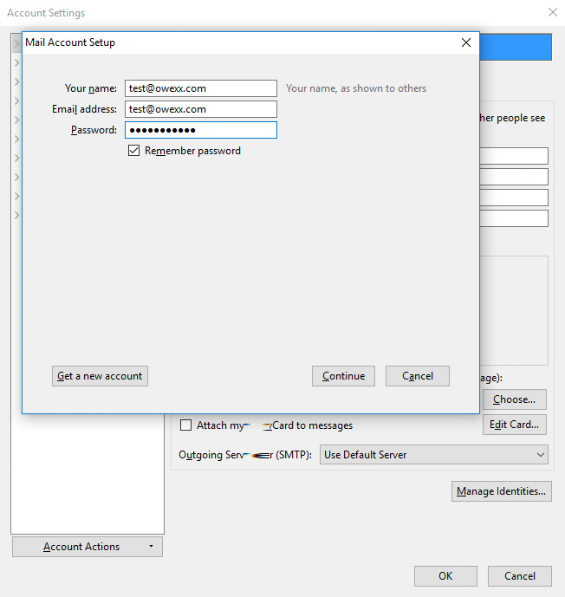Click the Email address input field

tap(201, 109)
